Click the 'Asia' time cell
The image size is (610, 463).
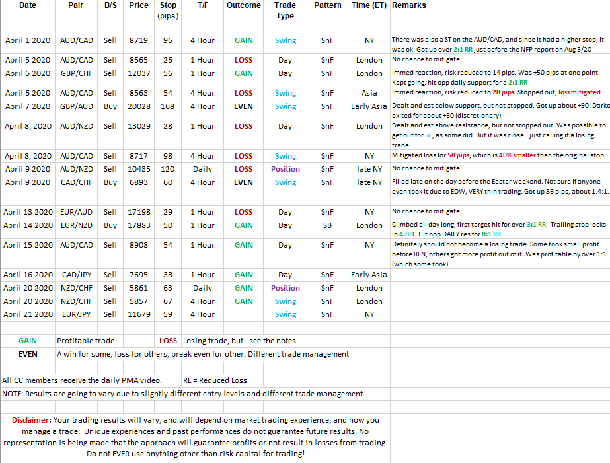pos(369,93)
